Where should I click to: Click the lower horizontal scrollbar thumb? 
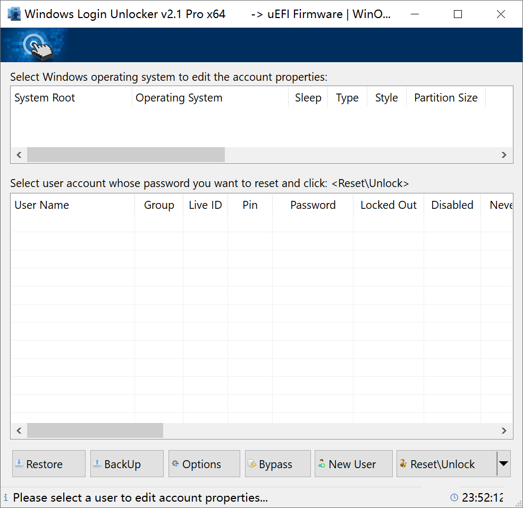95,430
